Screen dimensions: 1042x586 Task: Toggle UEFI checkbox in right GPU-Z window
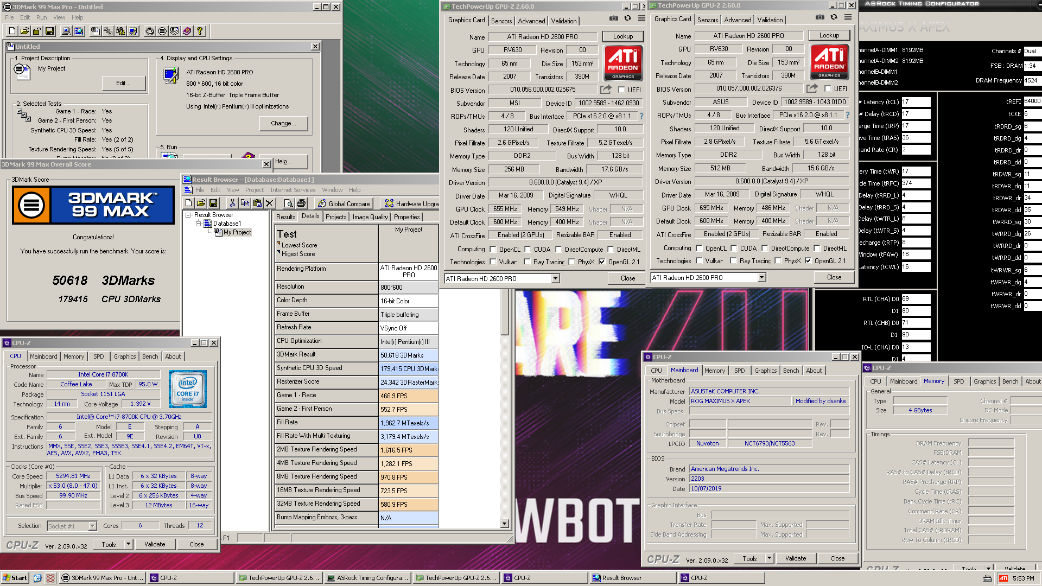[828, 89]
